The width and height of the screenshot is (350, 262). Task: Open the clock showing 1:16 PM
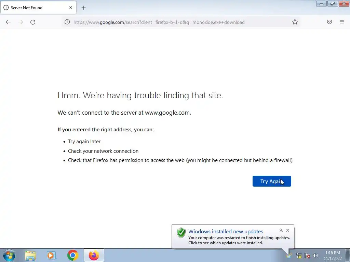point(333,256)
